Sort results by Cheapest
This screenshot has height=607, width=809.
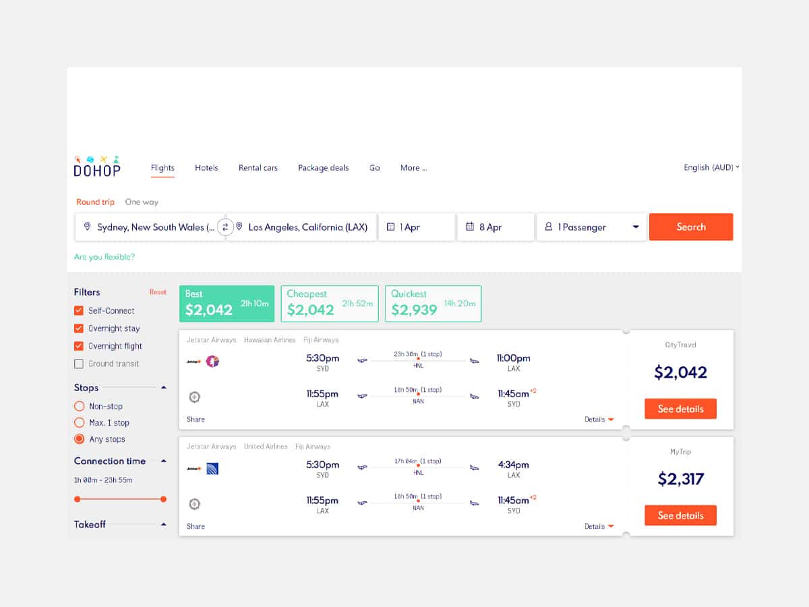330,303
